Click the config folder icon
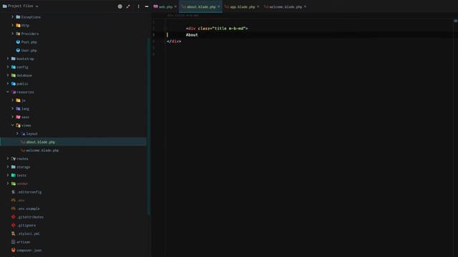The width and height of the screenshot is (458, 257). click(14, 67)
